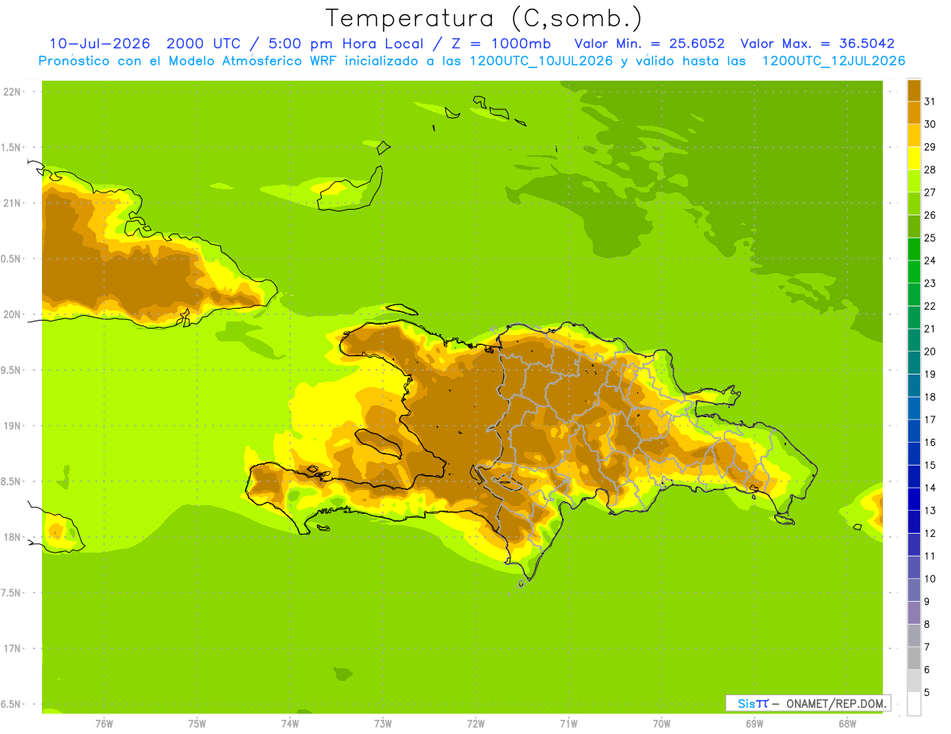The image size is (951, 734).
Task: Click the legend value label "28"
Action: 930,169
